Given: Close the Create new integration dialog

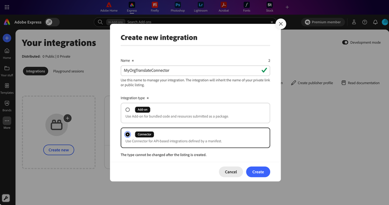Looking at the screenshot, I should pos(281,24).
